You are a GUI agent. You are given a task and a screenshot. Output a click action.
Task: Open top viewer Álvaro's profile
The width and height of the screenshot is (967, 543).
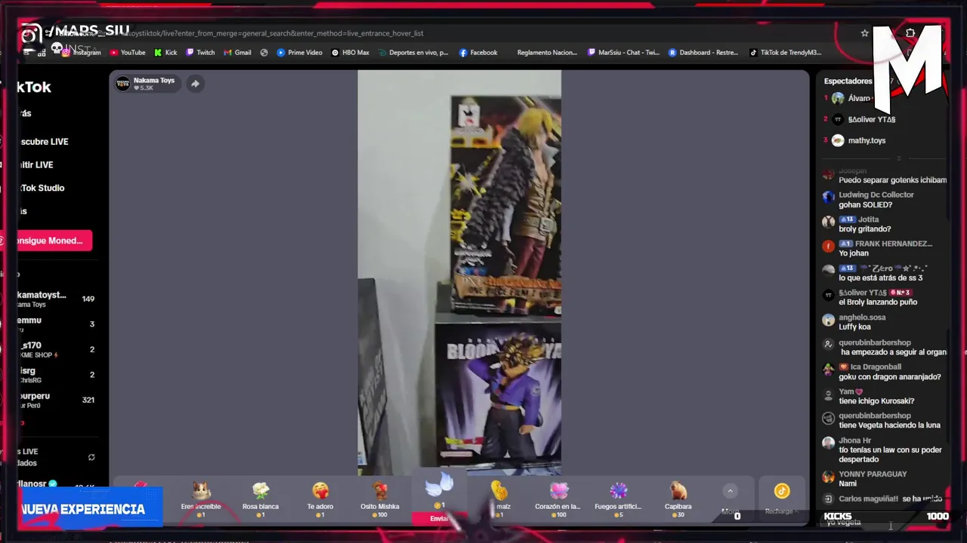pos(852,99)
